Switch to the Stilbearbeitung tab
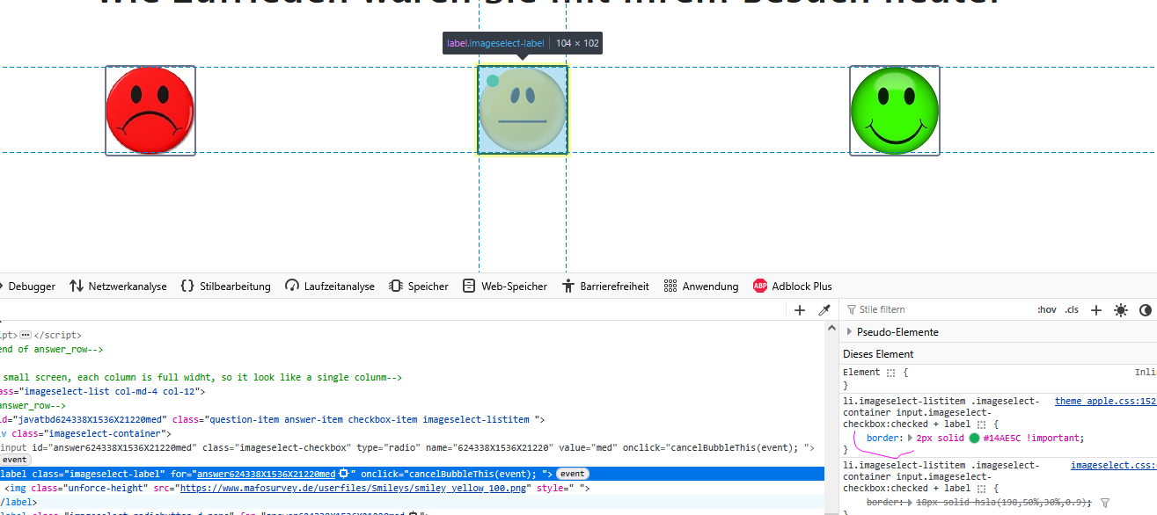The height and width of the screenshot is (515, 1157). tap(225, 287)
